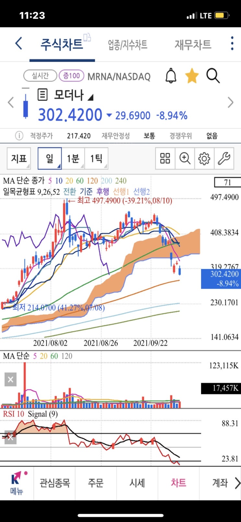Open the four-square chart layout icon
Screen dimensions: 241x522
(x=165, y=158)
